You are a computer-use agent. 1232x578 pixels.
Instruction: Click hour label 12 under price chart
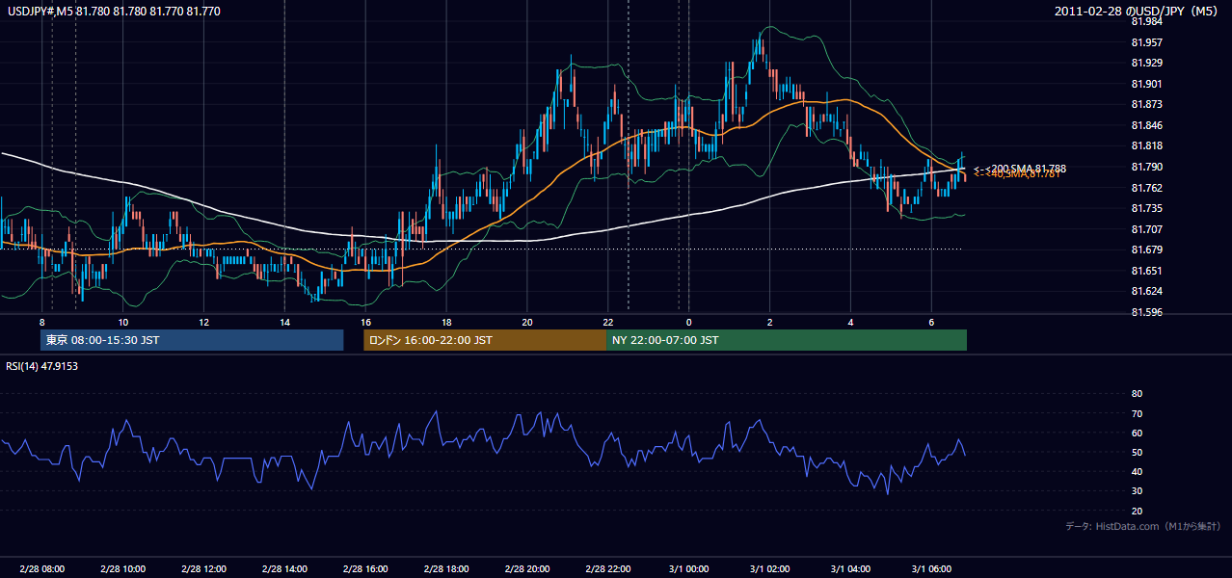(204, 322)
